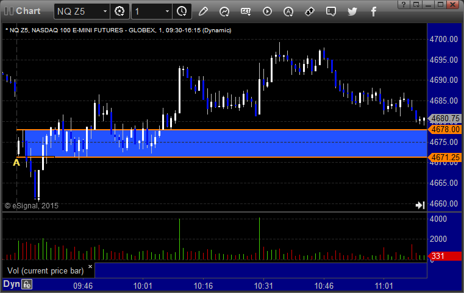Open symbol settings gear menu

(x=120, y=12)
